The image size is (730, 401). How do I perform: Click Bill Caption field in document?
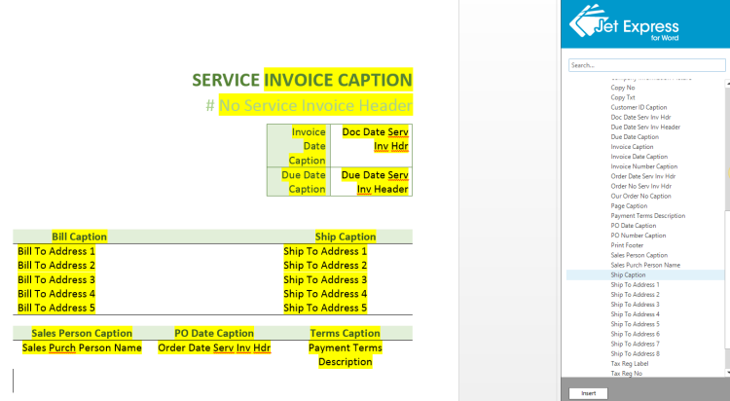pyautogui.click(x=80, y=237)
